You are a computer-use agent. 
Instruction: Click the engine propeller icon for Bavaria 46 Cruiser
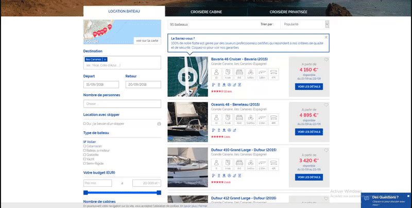(251, 74)
